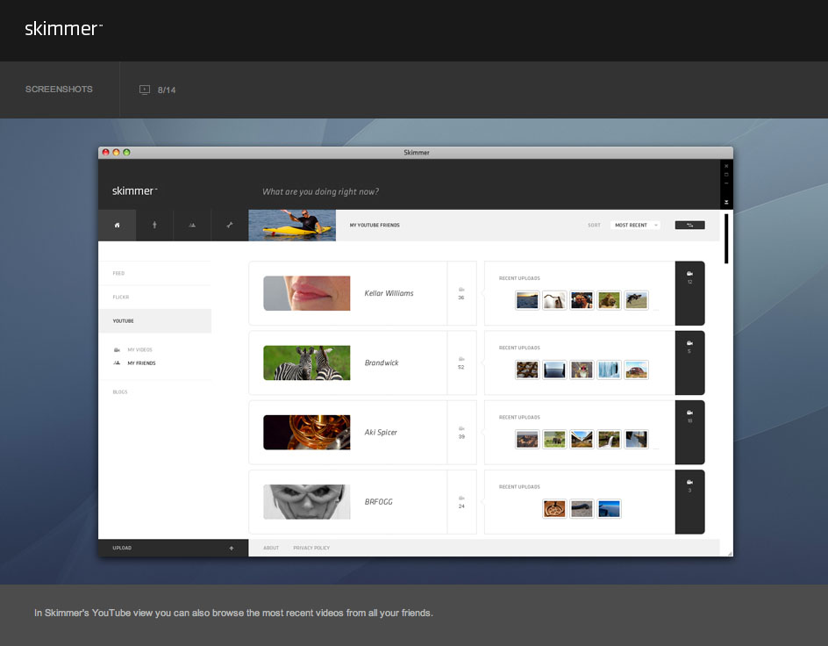Open Brandwick's waterfall recent upload thumbnail
This screenshot has height=646, width=828.
tap(609, 370)
